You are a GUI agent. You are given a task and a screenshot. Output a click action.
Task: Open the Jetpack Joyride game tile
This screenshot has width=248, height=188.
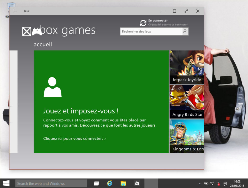click(186, 67)
